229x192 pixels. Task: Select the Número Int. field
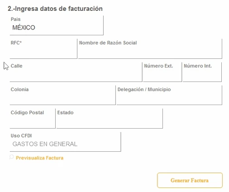(x=202, y=72)
